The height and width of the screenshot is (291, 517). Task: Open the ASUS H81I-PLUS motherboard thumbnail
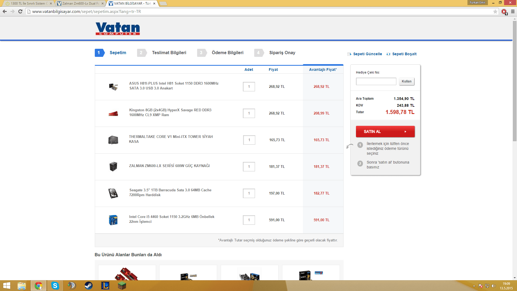click(x=113, y=87)
